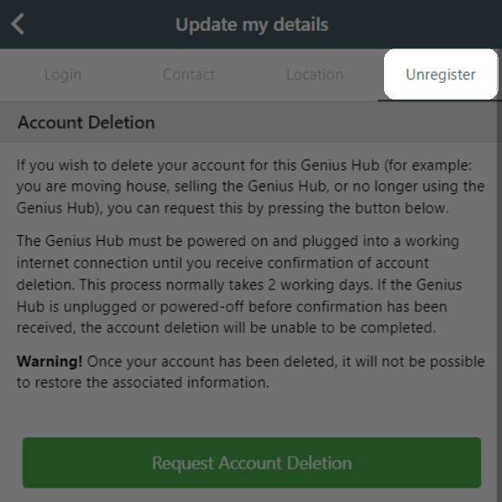Open the Login tab

point(63,74)
